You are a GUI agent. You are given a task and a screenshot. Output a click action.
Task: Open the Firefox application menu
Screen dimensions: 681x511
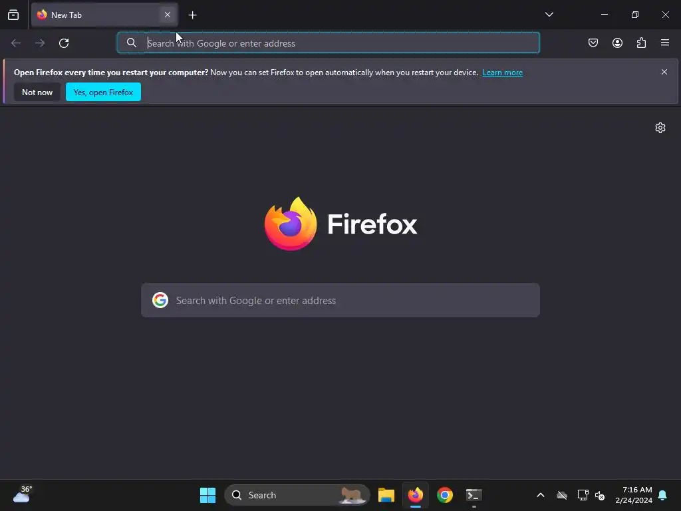coord(664,43)
